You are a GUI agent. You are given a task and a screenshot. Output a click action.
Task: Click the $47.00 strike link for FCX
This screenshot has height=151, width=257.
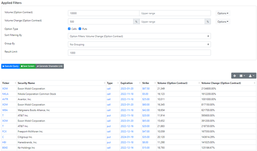coord(146,131)
